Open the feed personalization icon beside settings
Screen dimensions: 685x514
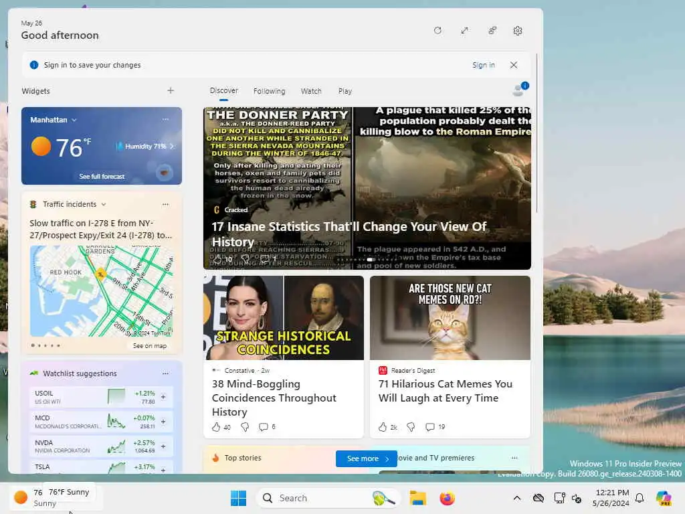[492, 31]
